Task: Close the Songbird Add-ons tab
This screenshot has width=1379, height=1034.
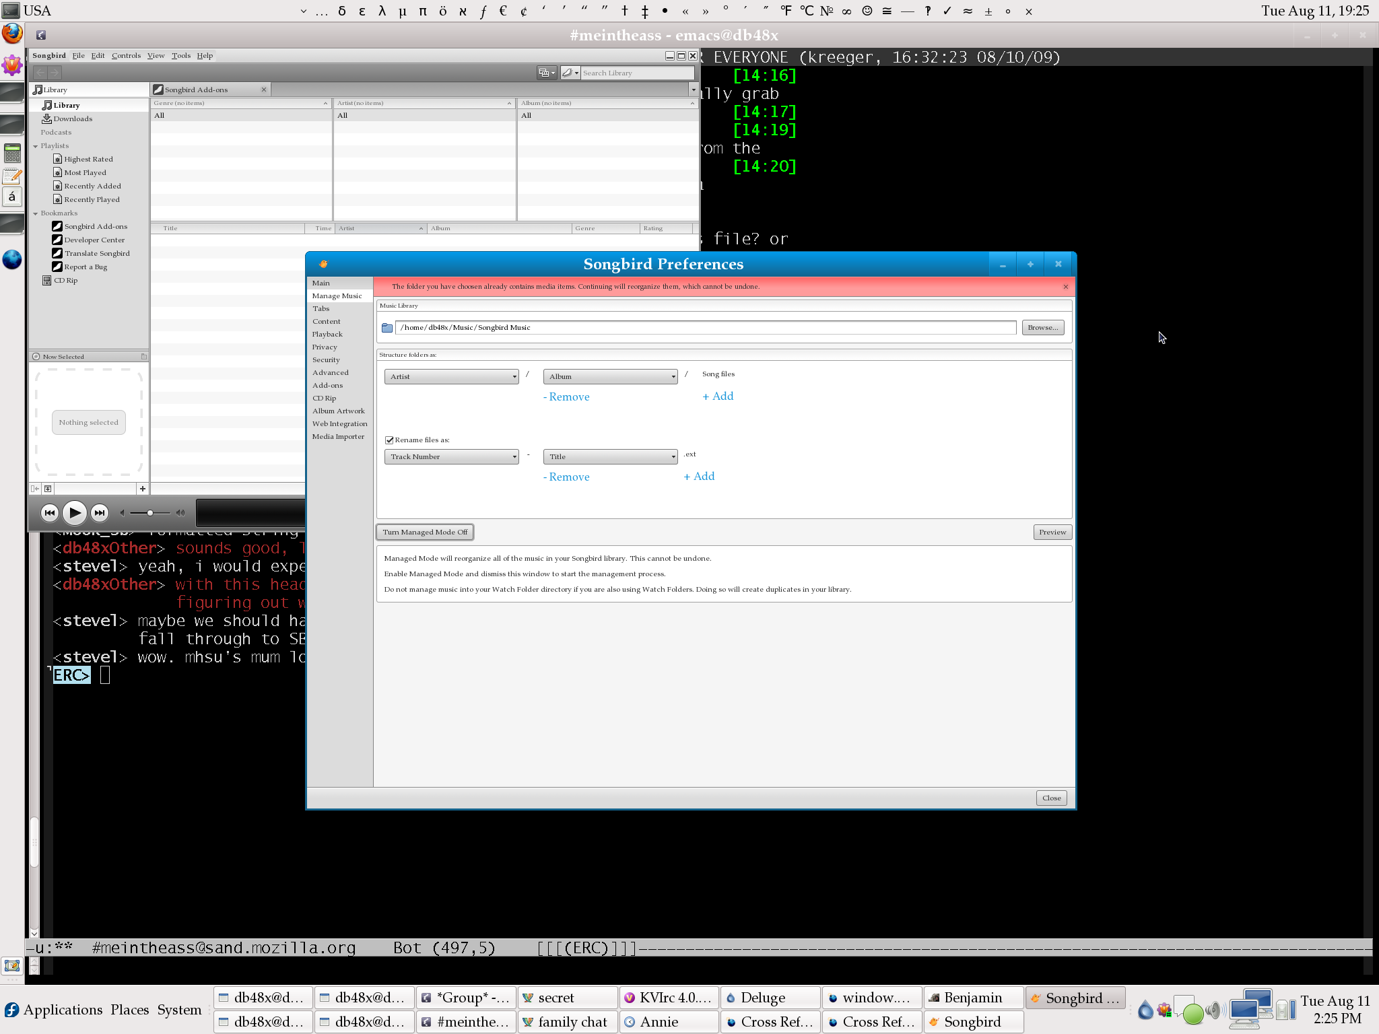Action: tap(264, 90)
